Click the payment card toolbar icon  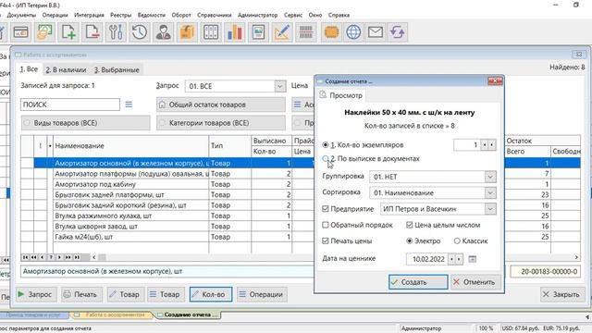(20, 32)
